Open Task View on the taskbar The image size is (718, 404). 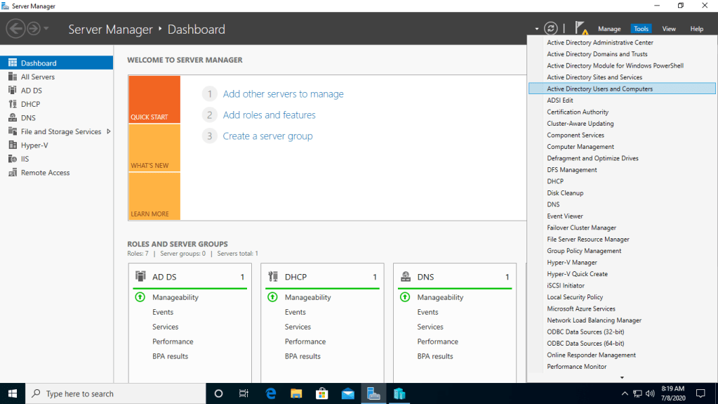[244, 393]
